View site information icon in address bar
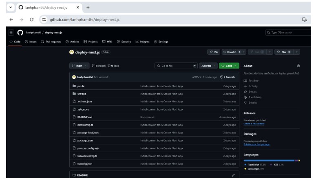 44,20
